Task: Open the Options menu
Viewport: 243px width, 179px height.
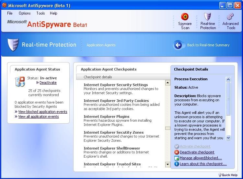Action: coord(25,13)
